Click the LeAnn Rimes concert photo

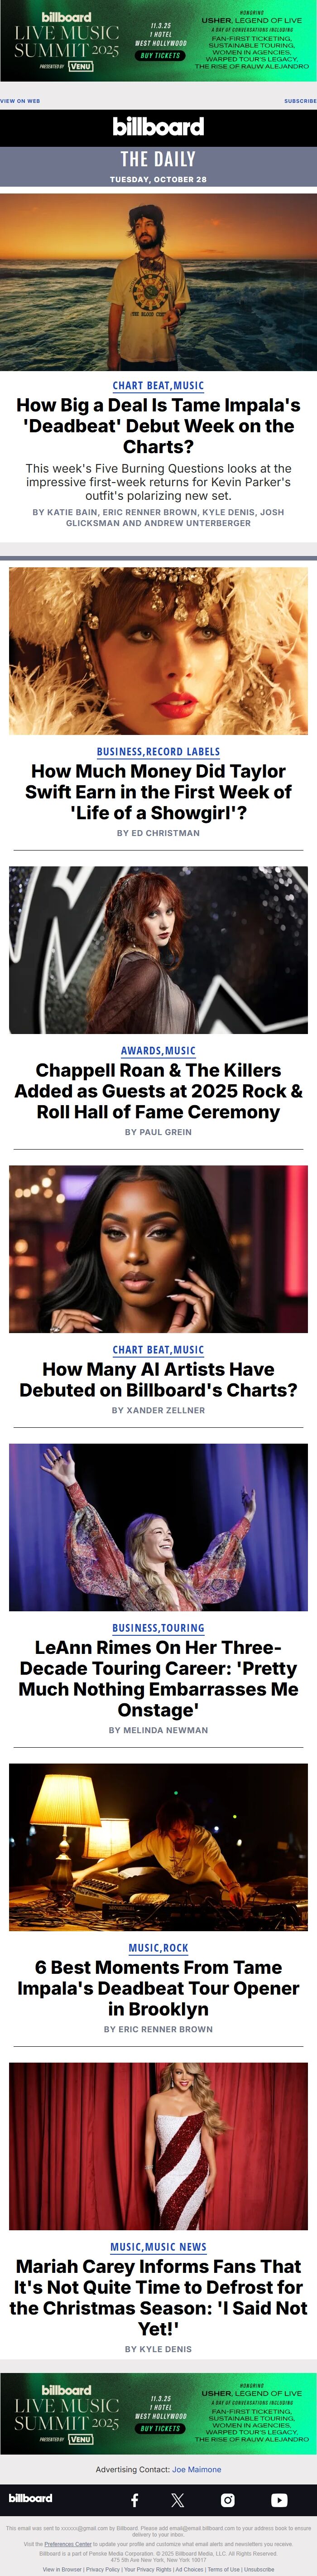pyautogui.click(x=158, y=1527)
